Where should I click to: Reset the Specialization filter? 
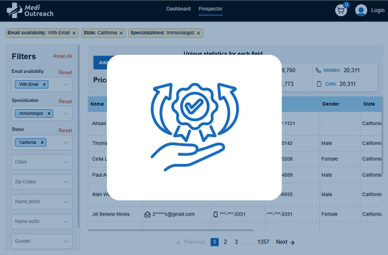coord(66,101)
